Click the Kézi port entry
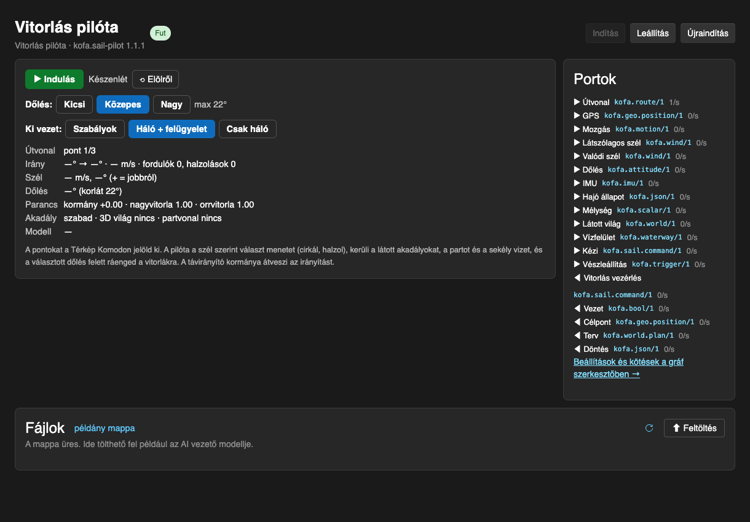Screen dimensions: 750x522 point(635,251)
